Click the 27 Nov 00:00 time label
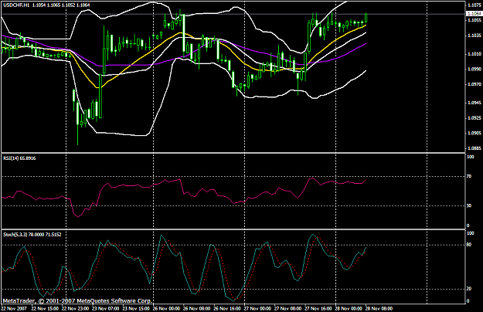Screen dimensions: 483x312 [x=257, y=308]
